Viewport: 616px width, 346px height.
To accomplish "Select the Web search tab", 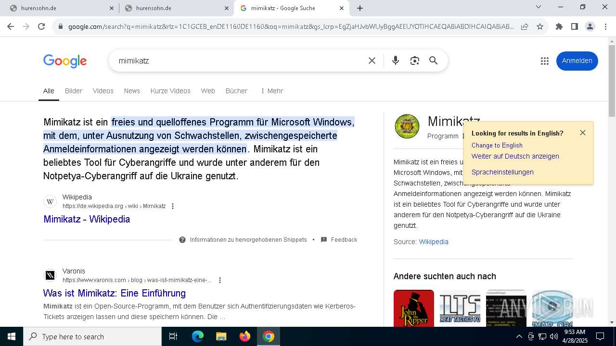I will 208,91.
